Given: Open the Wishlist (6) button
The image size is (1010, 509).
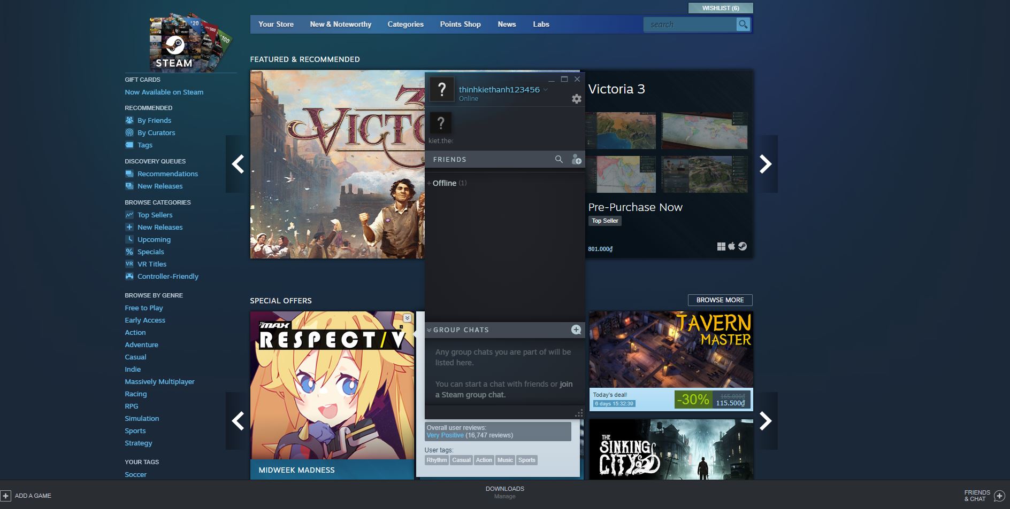Looking at the screenshot, I should tap(720, 8).
